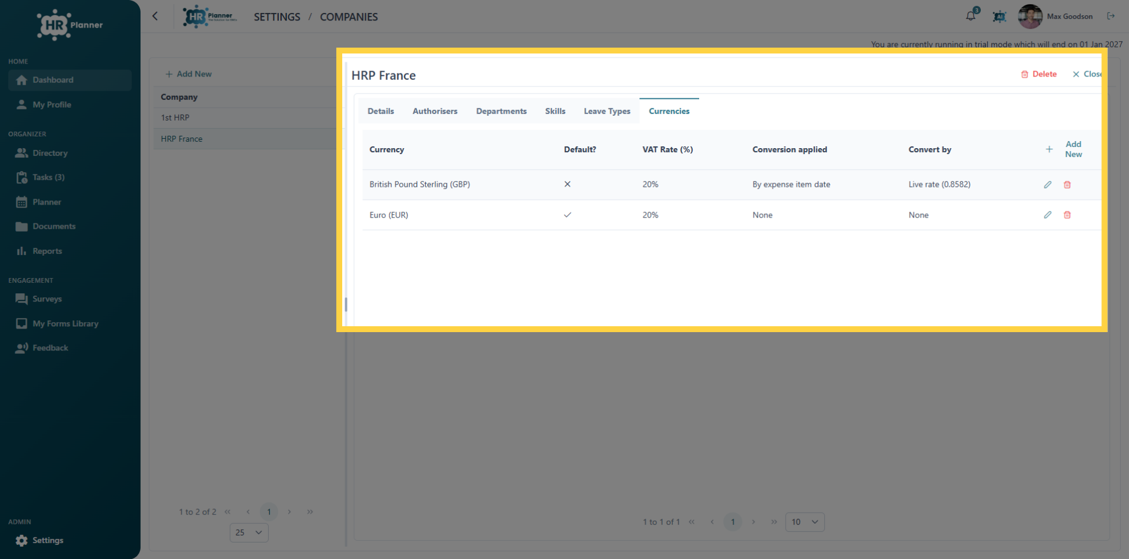This screenshot has width=1129, height=559.
Task: Open Dashboard in the sidebar
Action: coord(70,80)
